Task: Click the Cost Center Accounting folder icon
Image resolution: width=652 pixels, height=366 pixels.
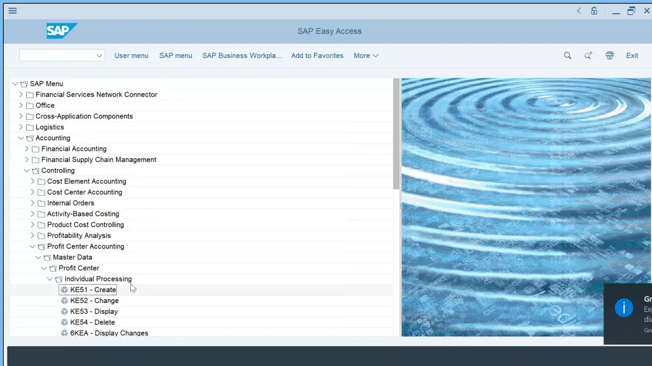Action: tap(41, 192)
